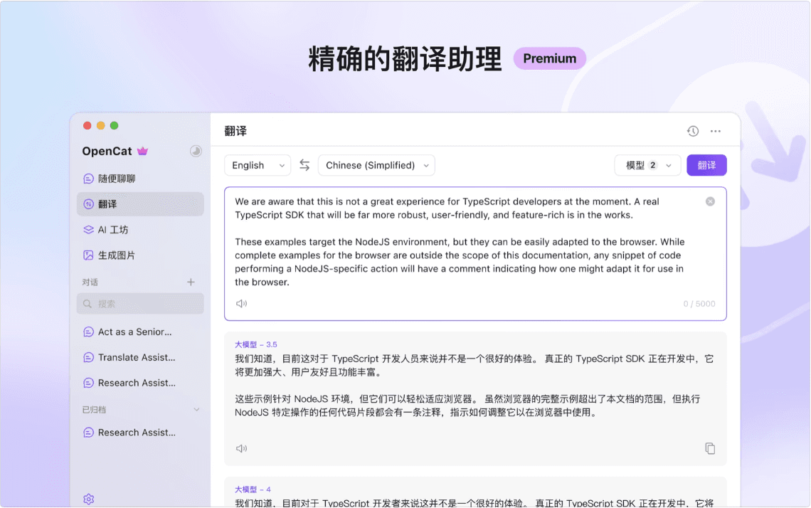The height and width of the screenshot is (508, 811).
Task: Open conversation Act as a Senior...
Action: tap(140, 332)
